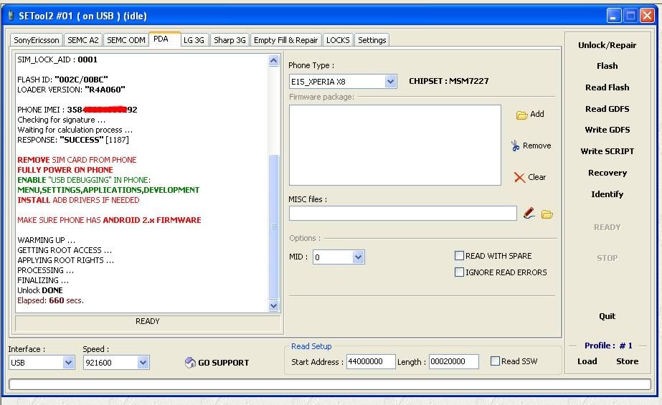Click the Unlock/Repair button
This screenshot has width=662, height=405.
607,45
